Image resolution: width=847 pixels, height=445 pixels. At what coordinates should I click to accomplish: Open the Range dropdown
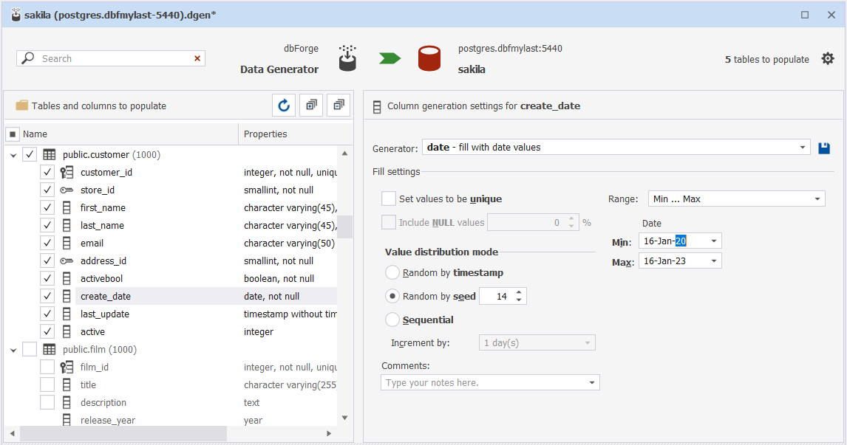817,199
